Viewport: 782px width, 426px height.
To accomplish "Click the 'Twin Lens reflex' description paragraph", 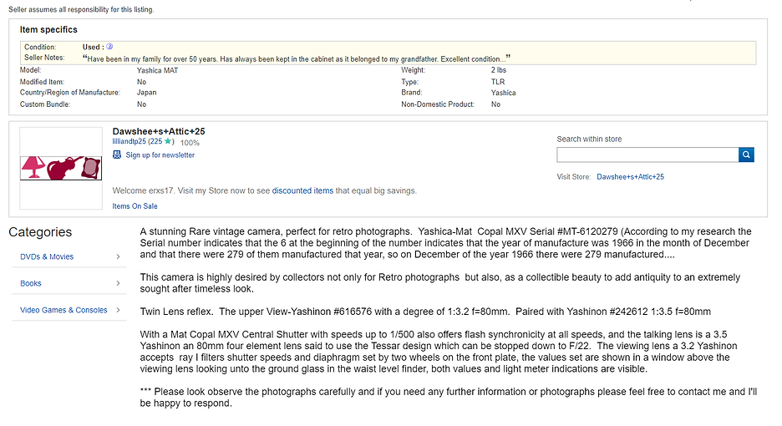I will pyautogui.click(x=425, y=312).
